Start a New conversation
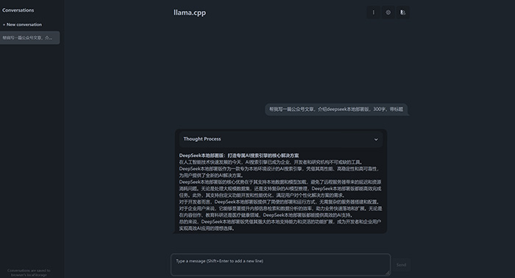 pos(22,24)
